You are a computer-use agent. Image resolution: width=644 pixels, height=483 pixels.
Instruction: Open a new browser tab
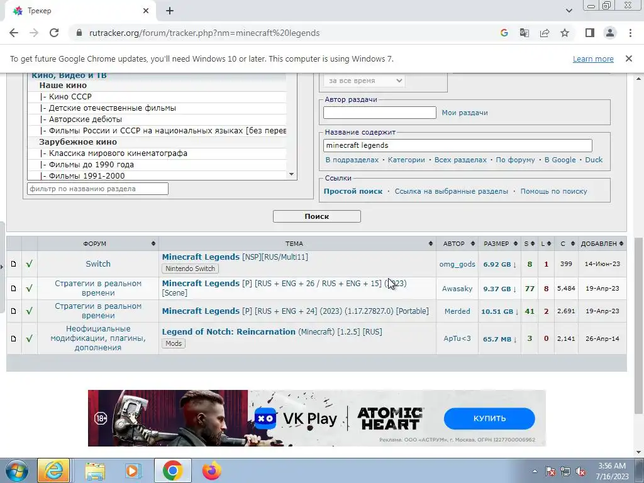coord(170,11)
